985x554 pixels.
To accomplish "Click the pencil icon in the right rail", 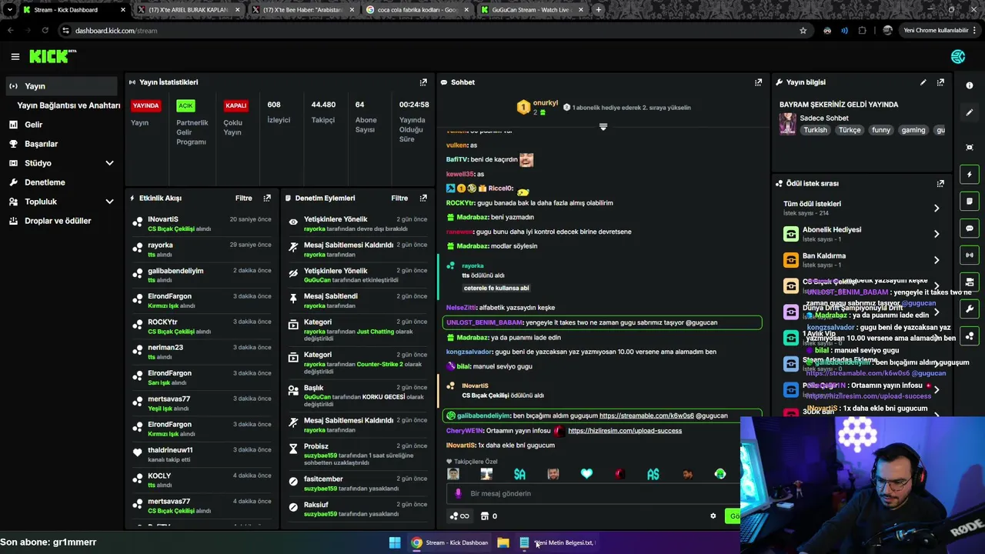I will 970,112.
